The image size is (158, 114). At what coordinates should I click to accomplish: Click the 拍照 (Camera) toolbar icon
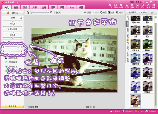coord(154,6)
